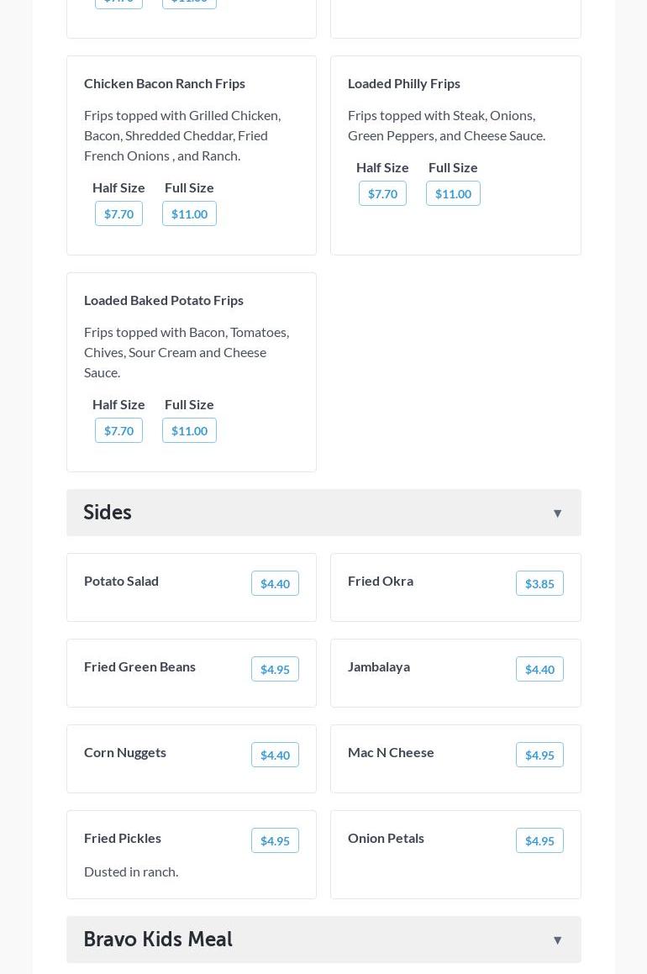The height and width of the screenshot is (974, 647).
Task: Collapse the Sides section arrow
Action: click(x=557, y=513)
